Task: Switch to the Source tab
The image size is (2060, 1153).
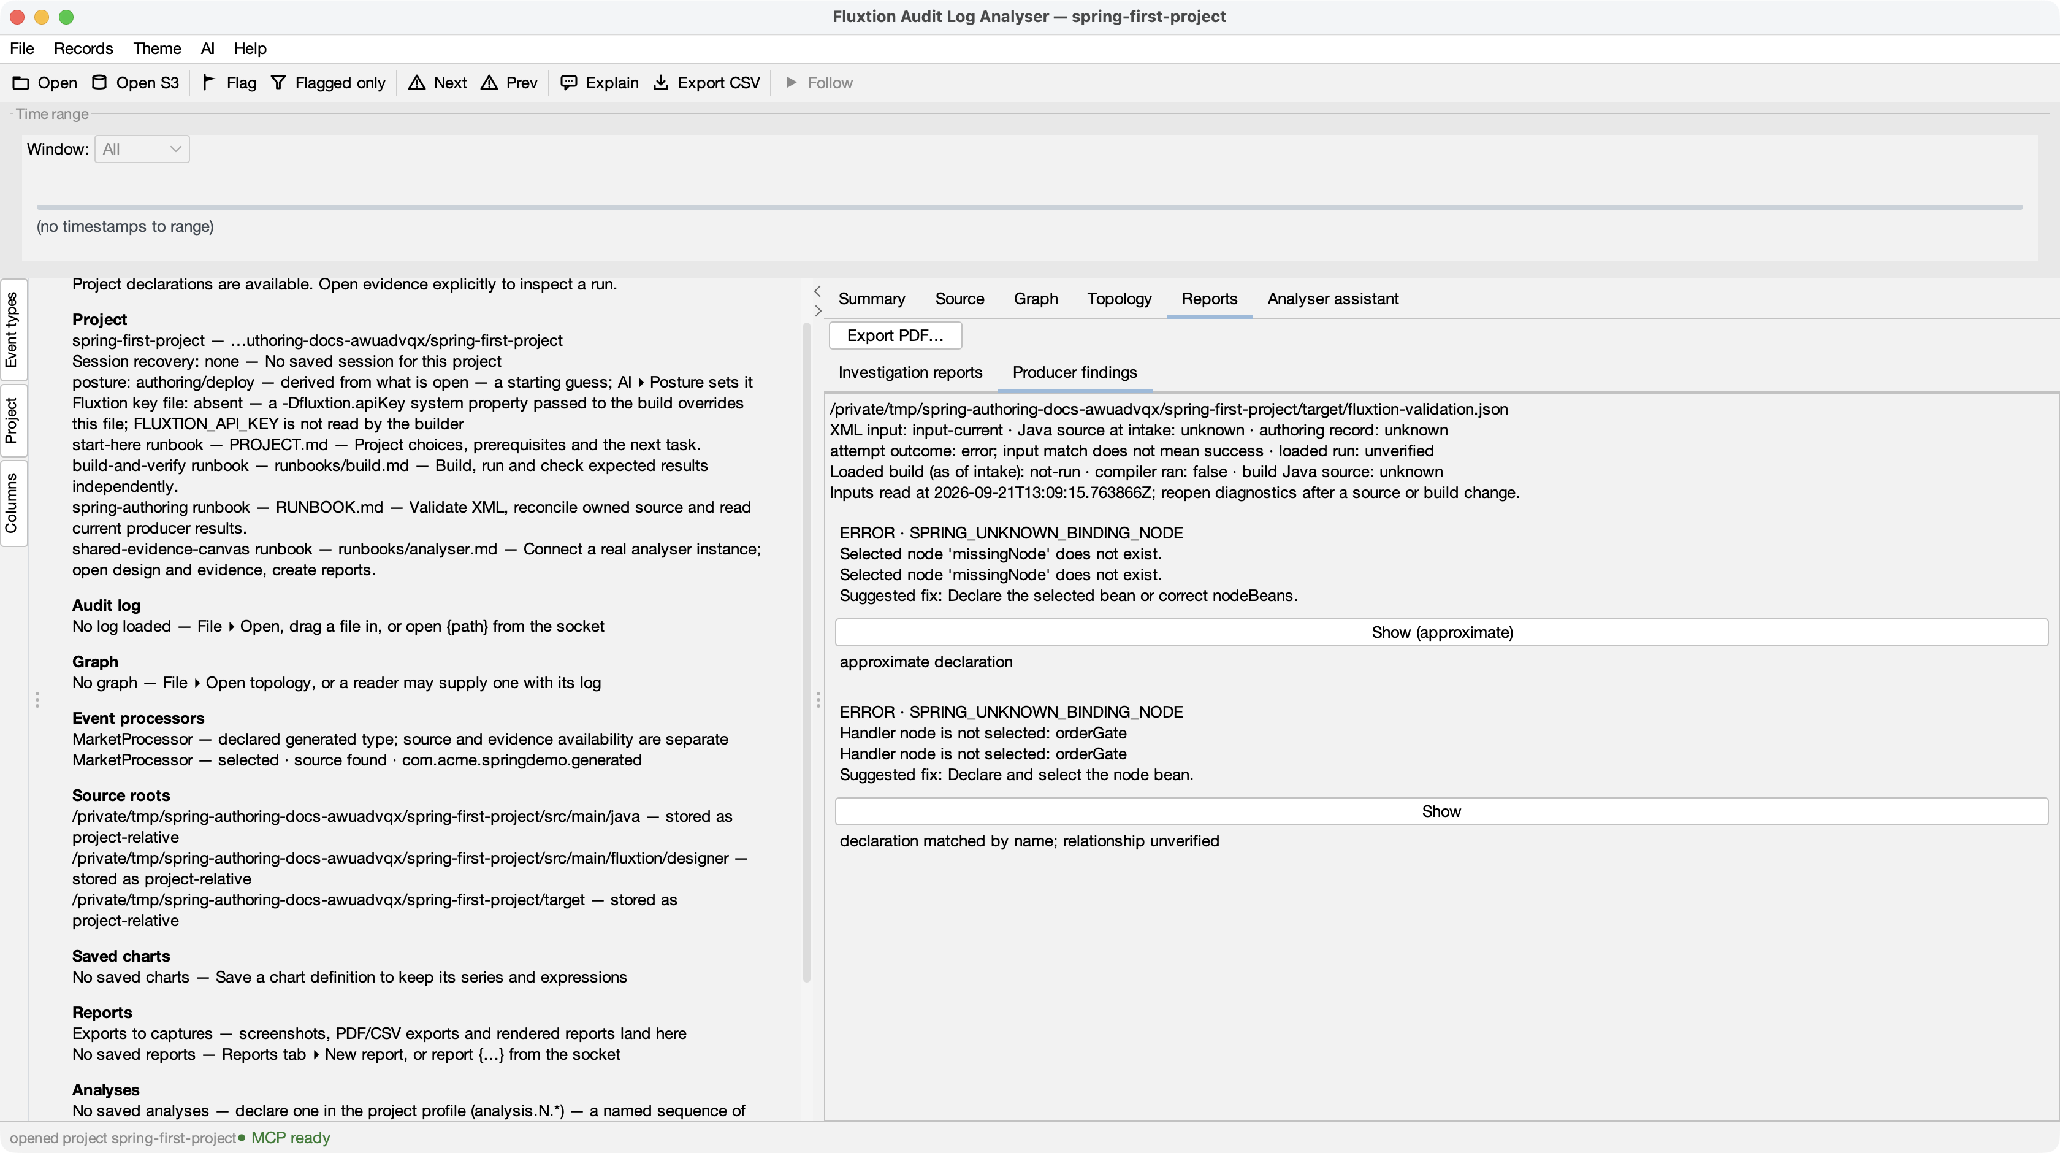Action: [x=959, y=299]
